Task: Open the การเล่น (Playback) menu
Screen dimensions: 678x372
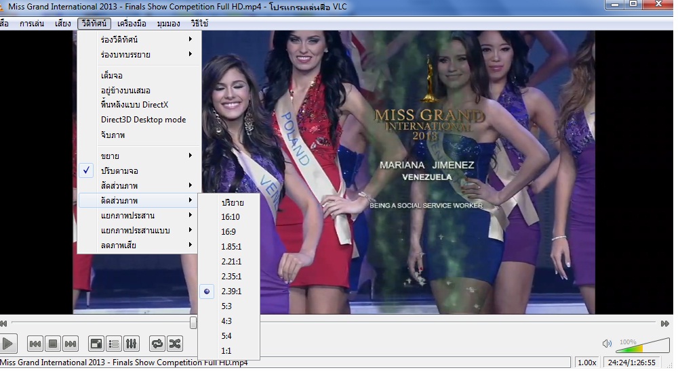Action: tap(32, 23)
